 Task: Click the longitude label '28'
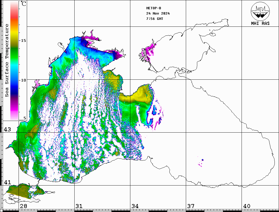coord(23,206)
